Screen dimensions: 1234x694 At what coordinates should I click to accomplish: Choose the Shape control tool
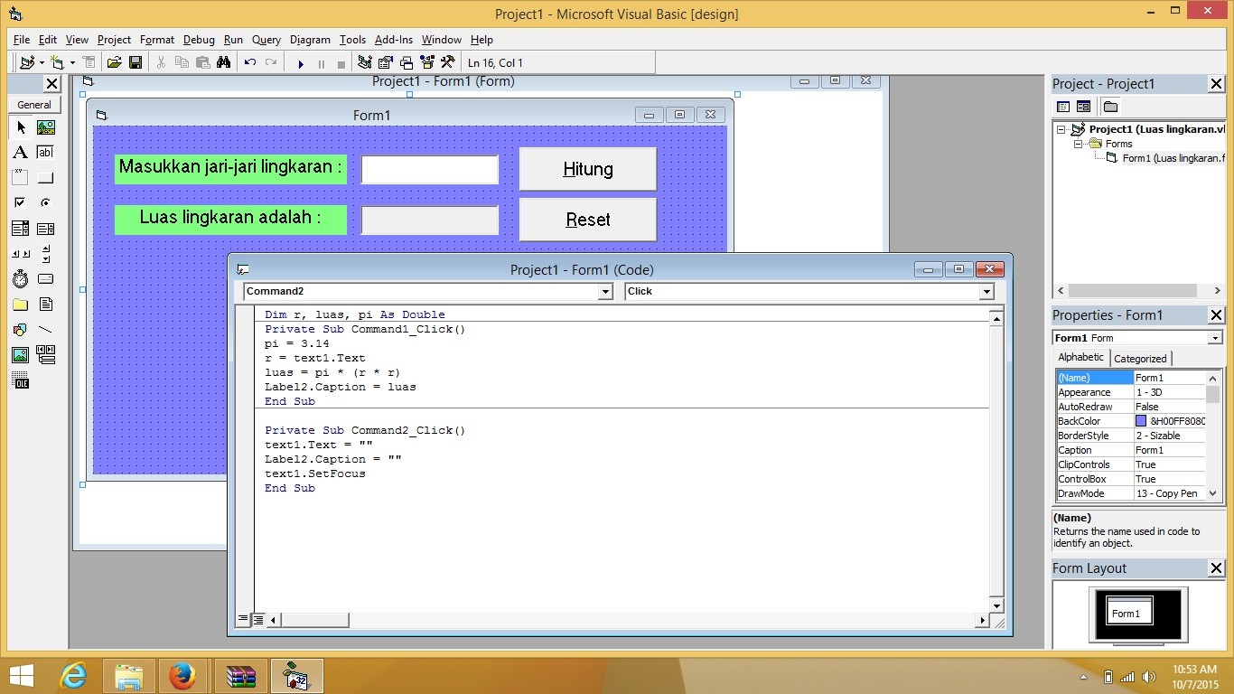point(21,330)
